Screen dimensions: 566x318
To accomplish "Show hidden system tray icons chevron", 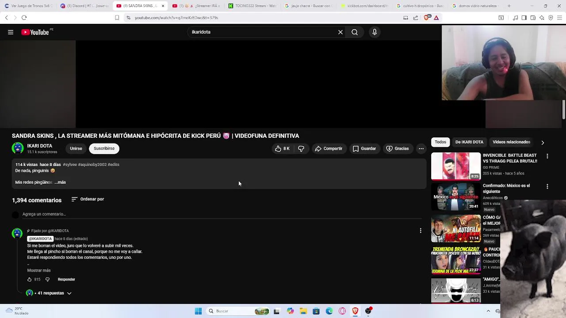I will point(488,311).
